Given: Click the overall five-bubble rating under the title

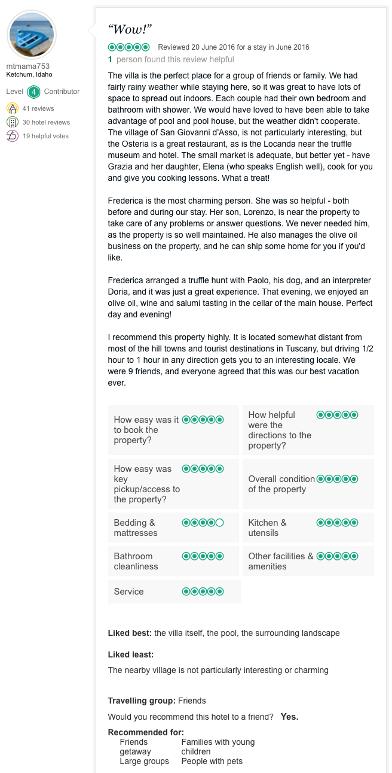Looking at the screenshot, I should [x=128, y=47].
